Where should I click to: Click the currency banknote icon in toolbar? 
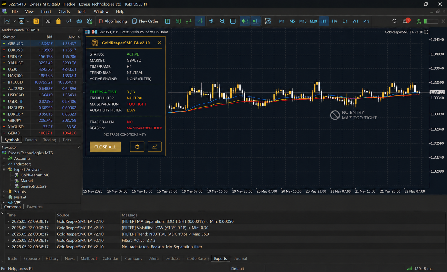(x=48, y=21)
